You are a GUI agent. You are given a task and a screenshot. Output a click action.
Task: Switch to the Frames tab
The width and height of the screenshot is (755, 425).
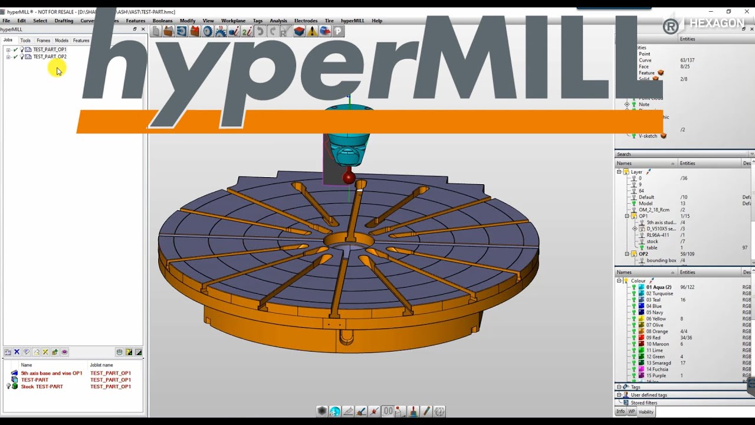[x=43, y=41]
